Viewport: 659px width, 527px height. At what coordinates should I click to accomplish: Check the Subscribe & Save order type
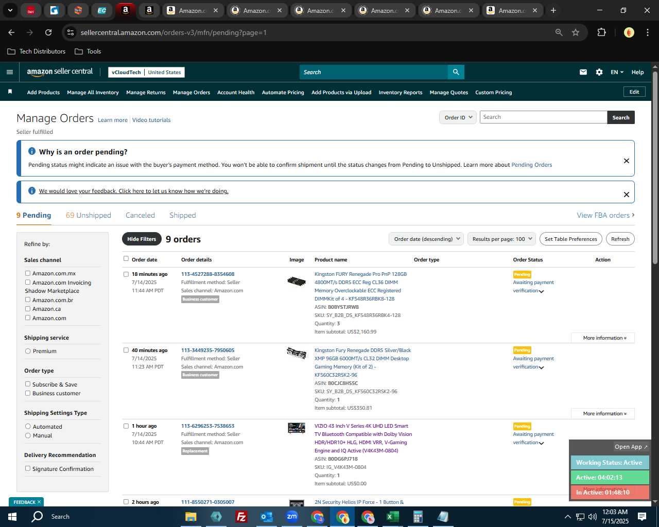pyautogui.click(x=28, y=384)
